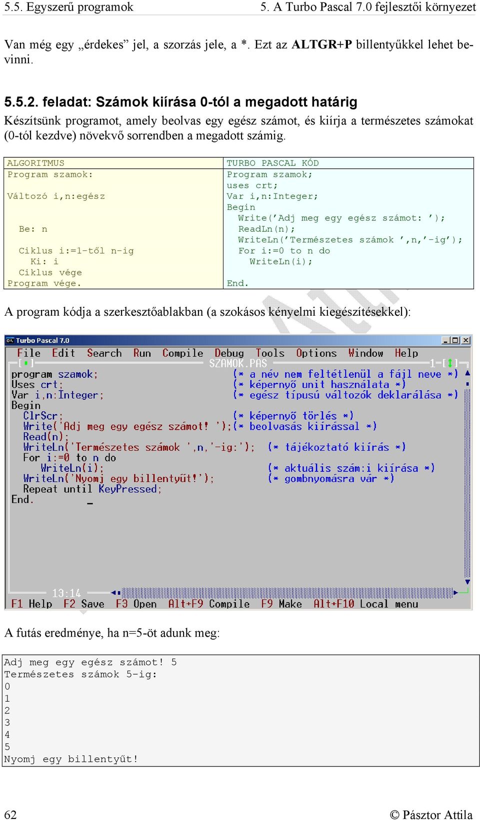Click the 'Repeat until KeyPressed;' line

pos(92,489)
